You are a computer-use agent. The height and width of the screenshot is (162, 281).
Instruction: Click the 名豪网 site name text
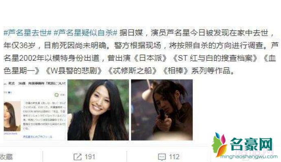click(251, 145)
